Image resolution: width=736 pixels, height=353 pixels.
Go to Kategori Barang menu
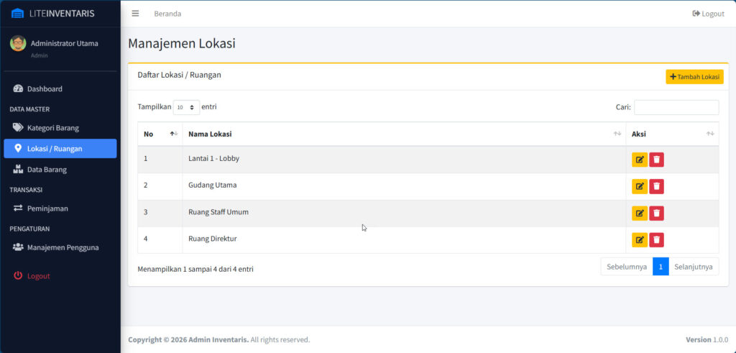click(52, 128)
